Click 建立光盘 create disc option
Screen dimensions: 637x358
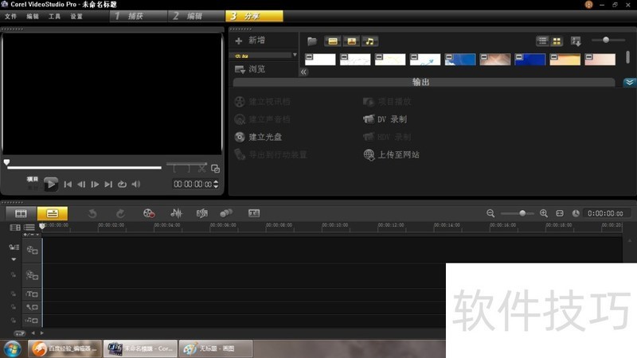pos(258,137)
